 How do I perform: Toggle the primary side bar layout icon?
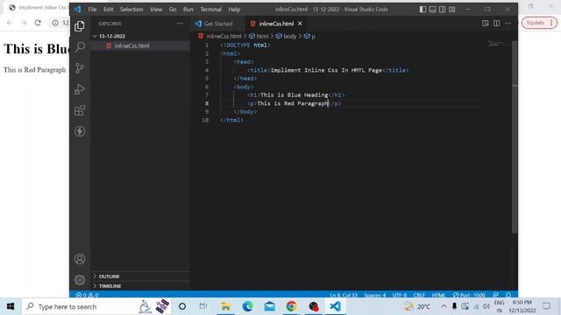tap(423, 10)
